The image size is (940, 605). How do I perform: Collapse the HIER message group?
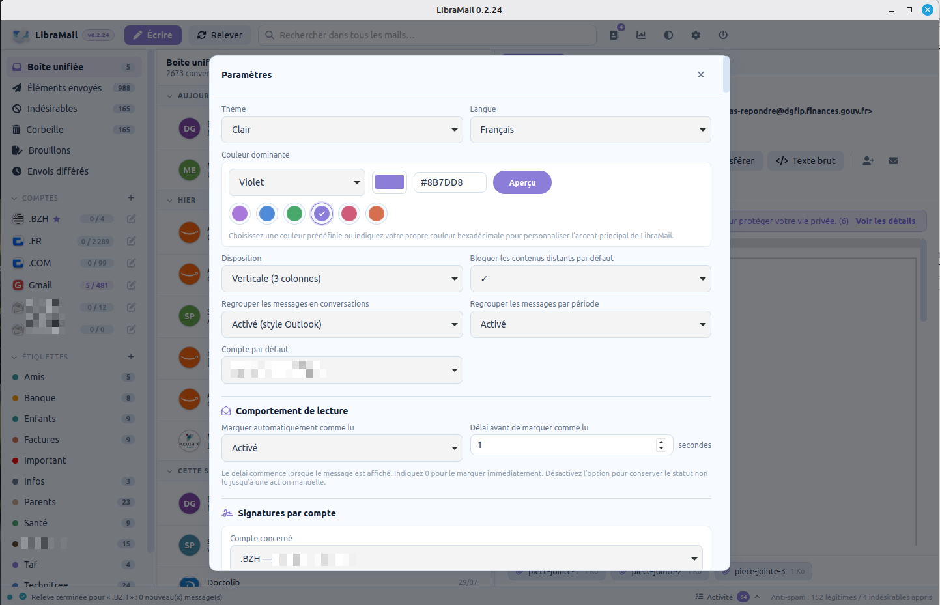[x=169, y=200]
